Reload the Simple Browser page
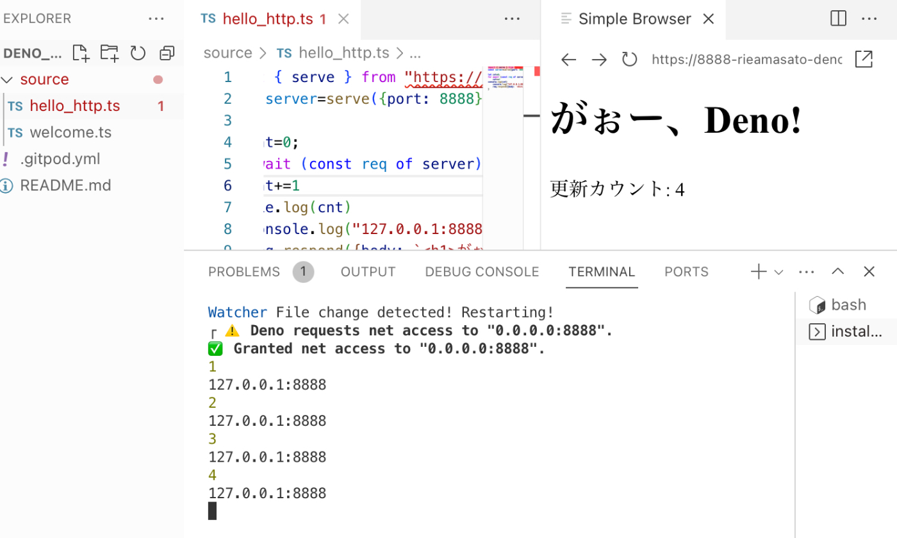 pyautogui.click(x=630, y=60)
